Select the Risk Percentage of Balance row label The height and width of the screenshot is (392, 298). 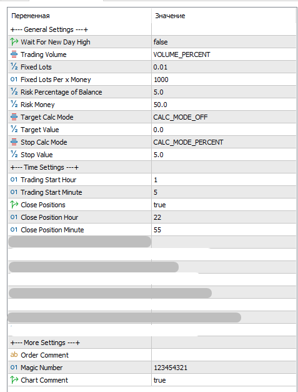point(61,92)
